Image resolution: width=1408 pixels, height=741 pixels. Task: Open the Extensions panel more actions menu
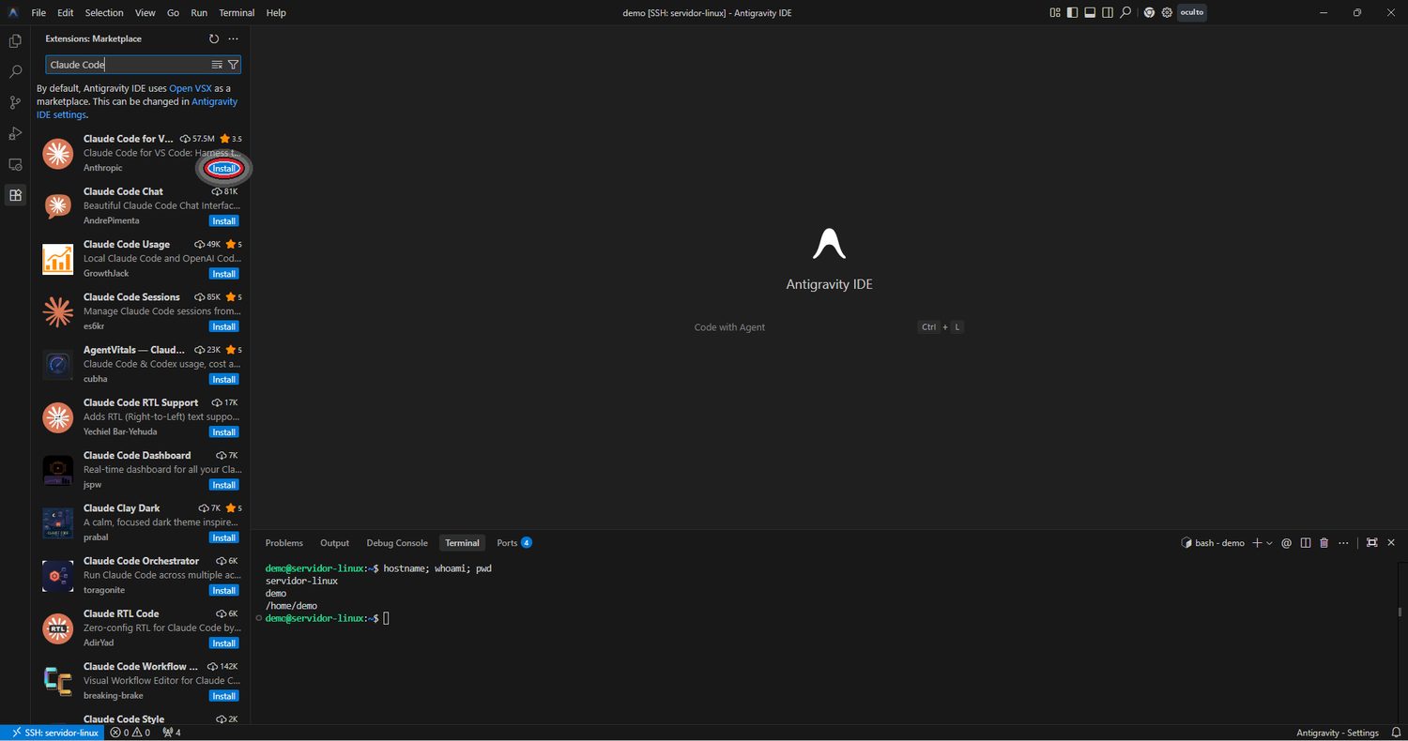pyautogui.click(x=233, y=39)
